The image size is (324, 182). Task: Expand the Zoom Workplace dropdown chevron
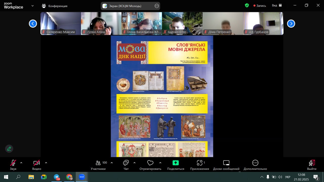[32, 6]
